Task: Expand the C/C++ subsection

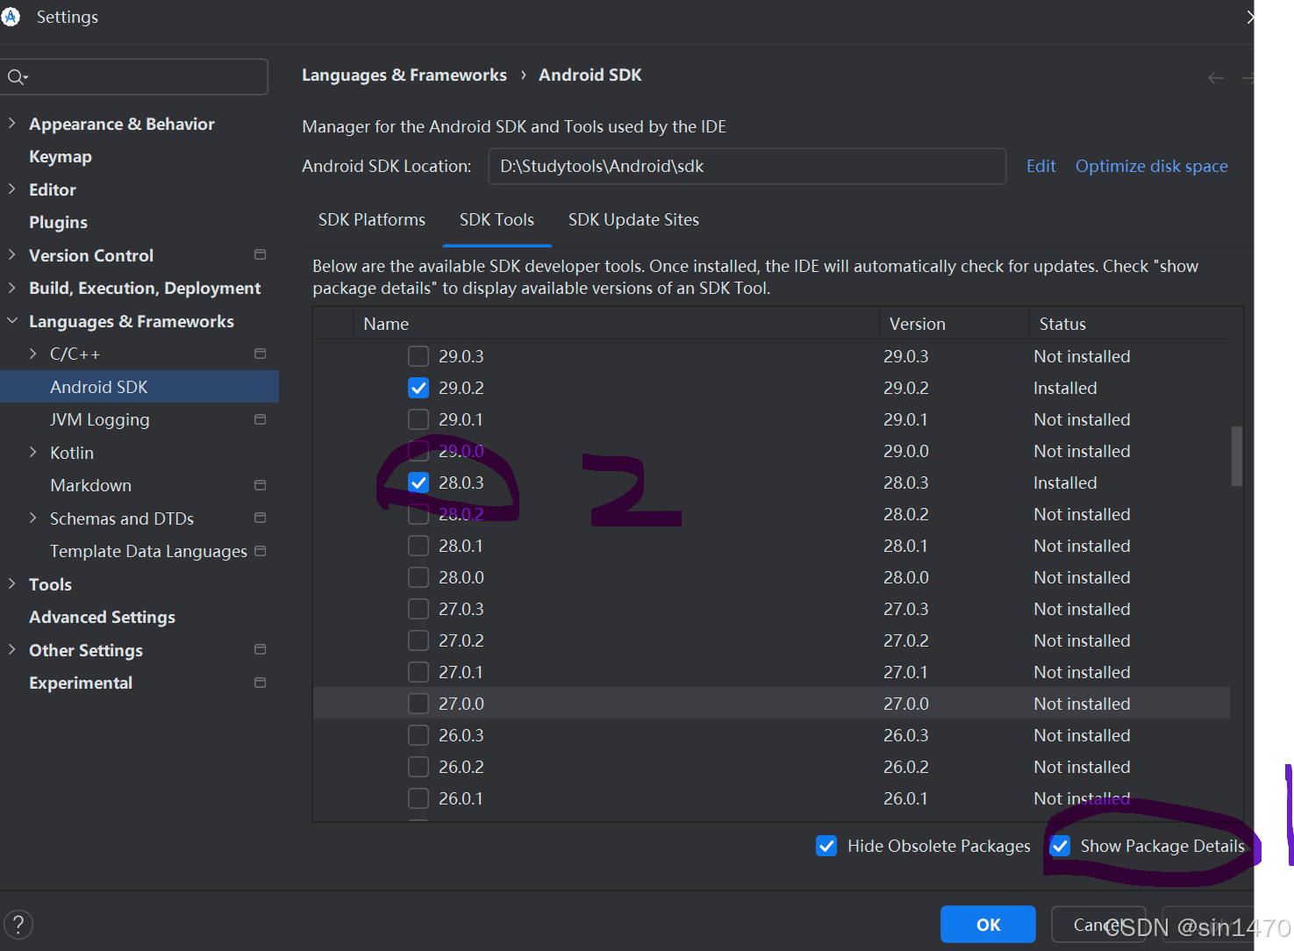Action: click(33, 354)
